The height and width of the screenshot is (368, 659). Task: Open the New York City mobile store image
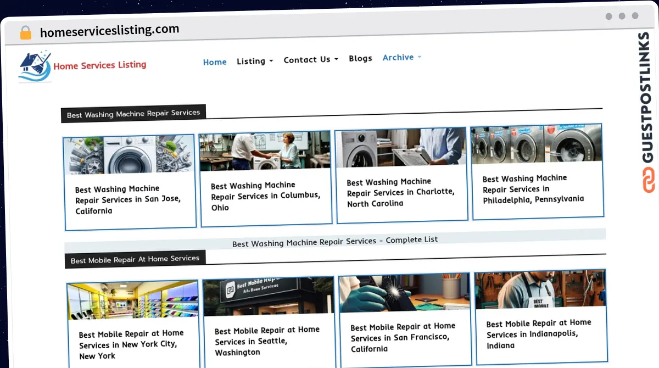[x=132, y=301]
